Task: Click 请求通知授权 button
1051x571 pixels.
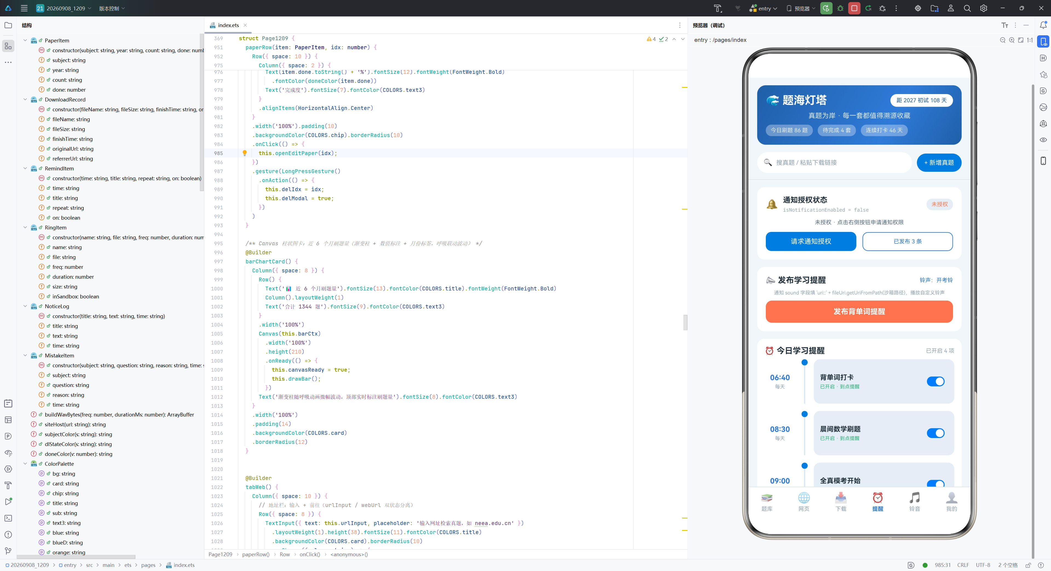Action: [811, 241]
